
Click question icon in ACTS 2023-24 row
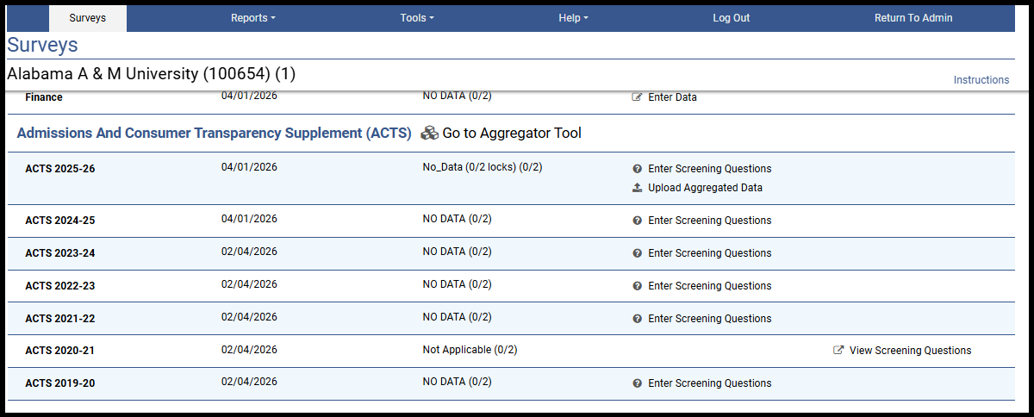point(638,253)
